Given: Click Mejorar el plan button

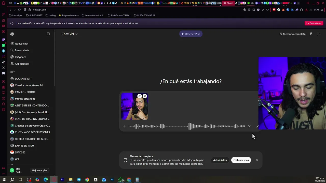Looking at the screenshot, I should pyautogui.click(x=39, y=171).
